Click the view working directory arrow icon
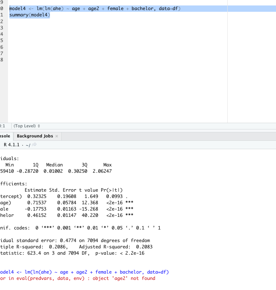This screenshot has width=276, height=290. tap(34, 145)
